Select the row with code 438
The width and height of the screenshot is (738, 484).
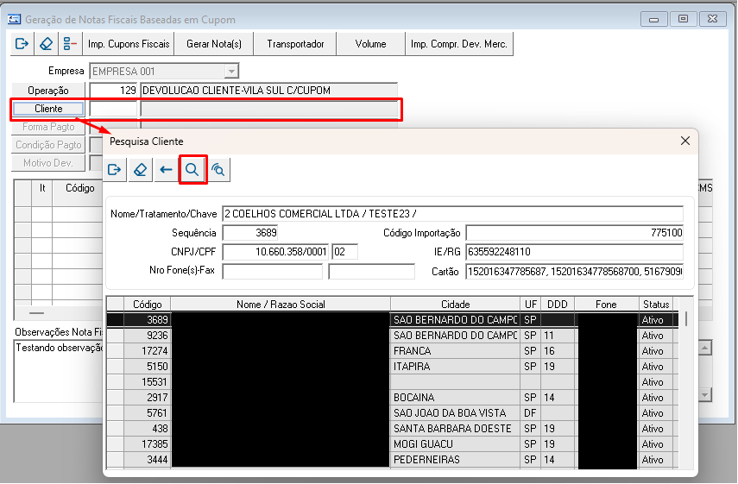[x=393, y=429]
